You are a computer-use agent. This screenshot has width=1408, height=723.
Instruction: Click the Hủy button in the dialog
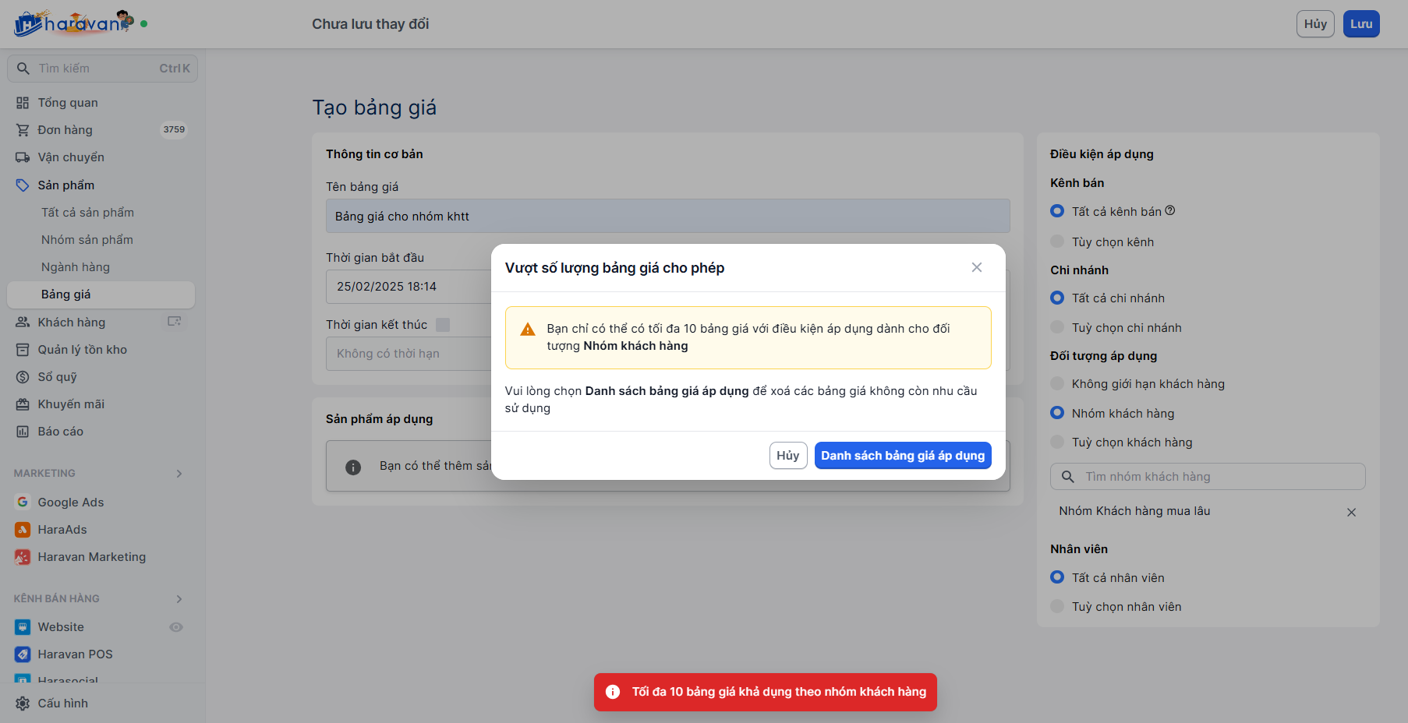[x=787, y=456]
